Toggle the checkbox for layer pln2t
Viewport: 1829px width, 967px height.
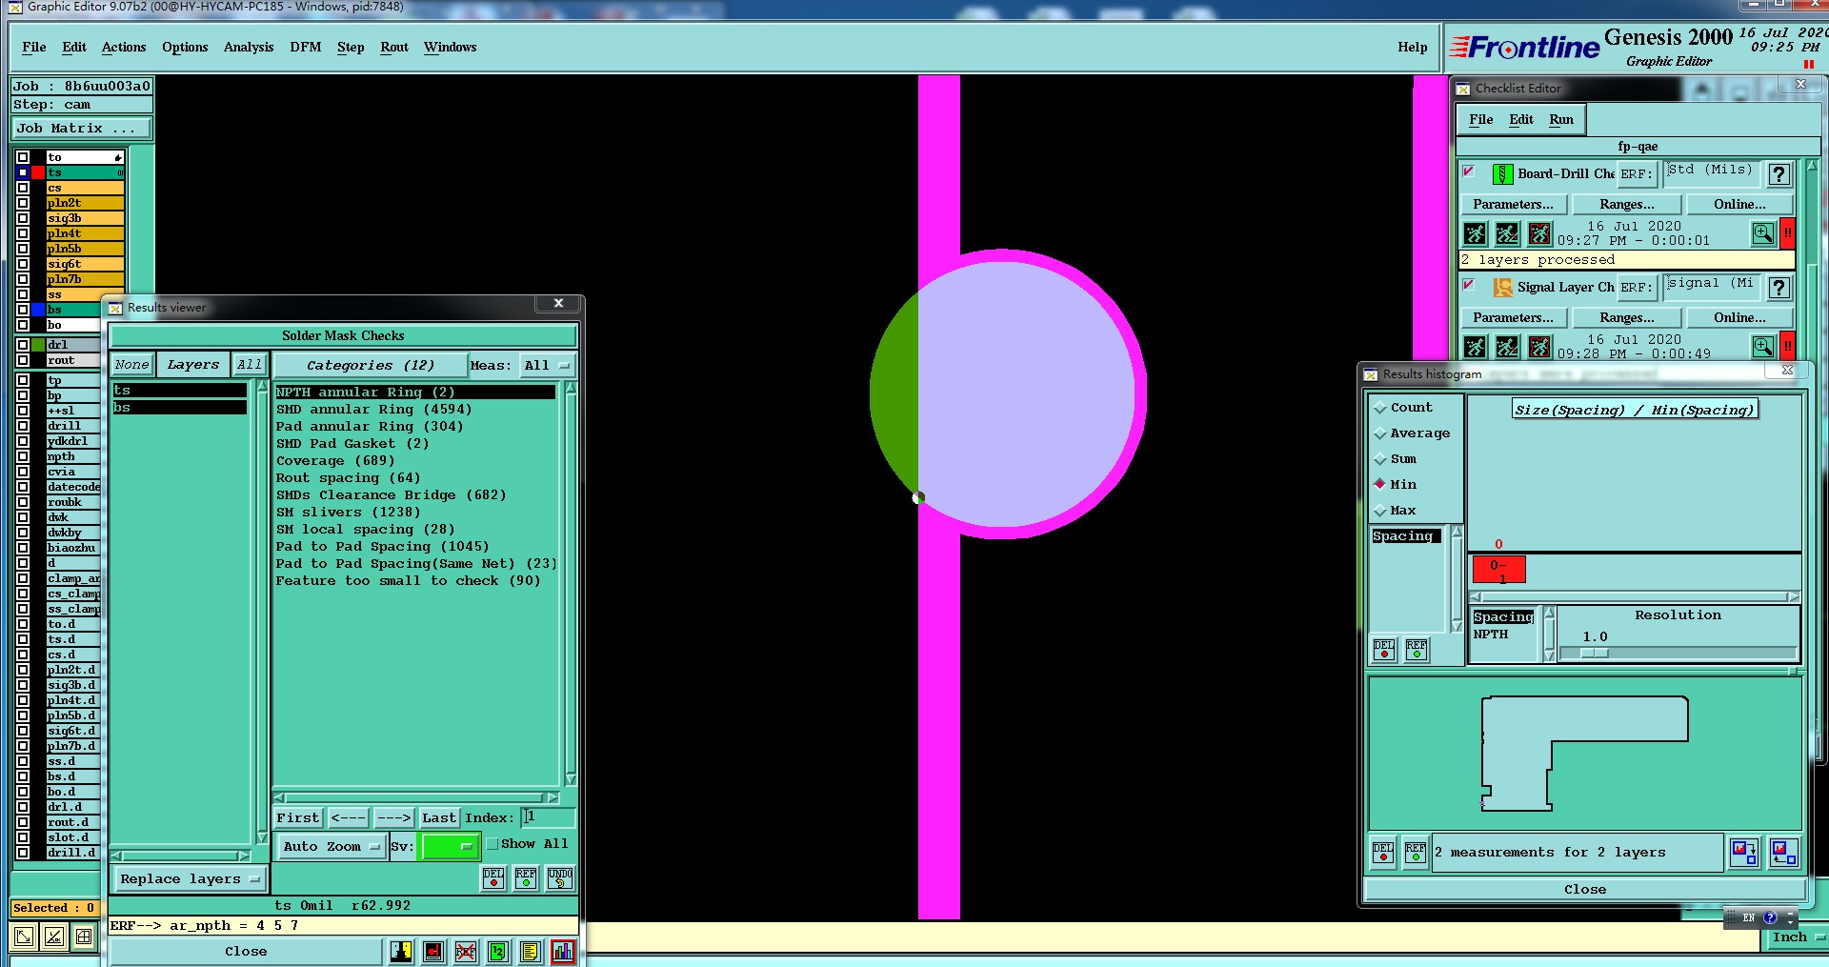pos(23,203)
